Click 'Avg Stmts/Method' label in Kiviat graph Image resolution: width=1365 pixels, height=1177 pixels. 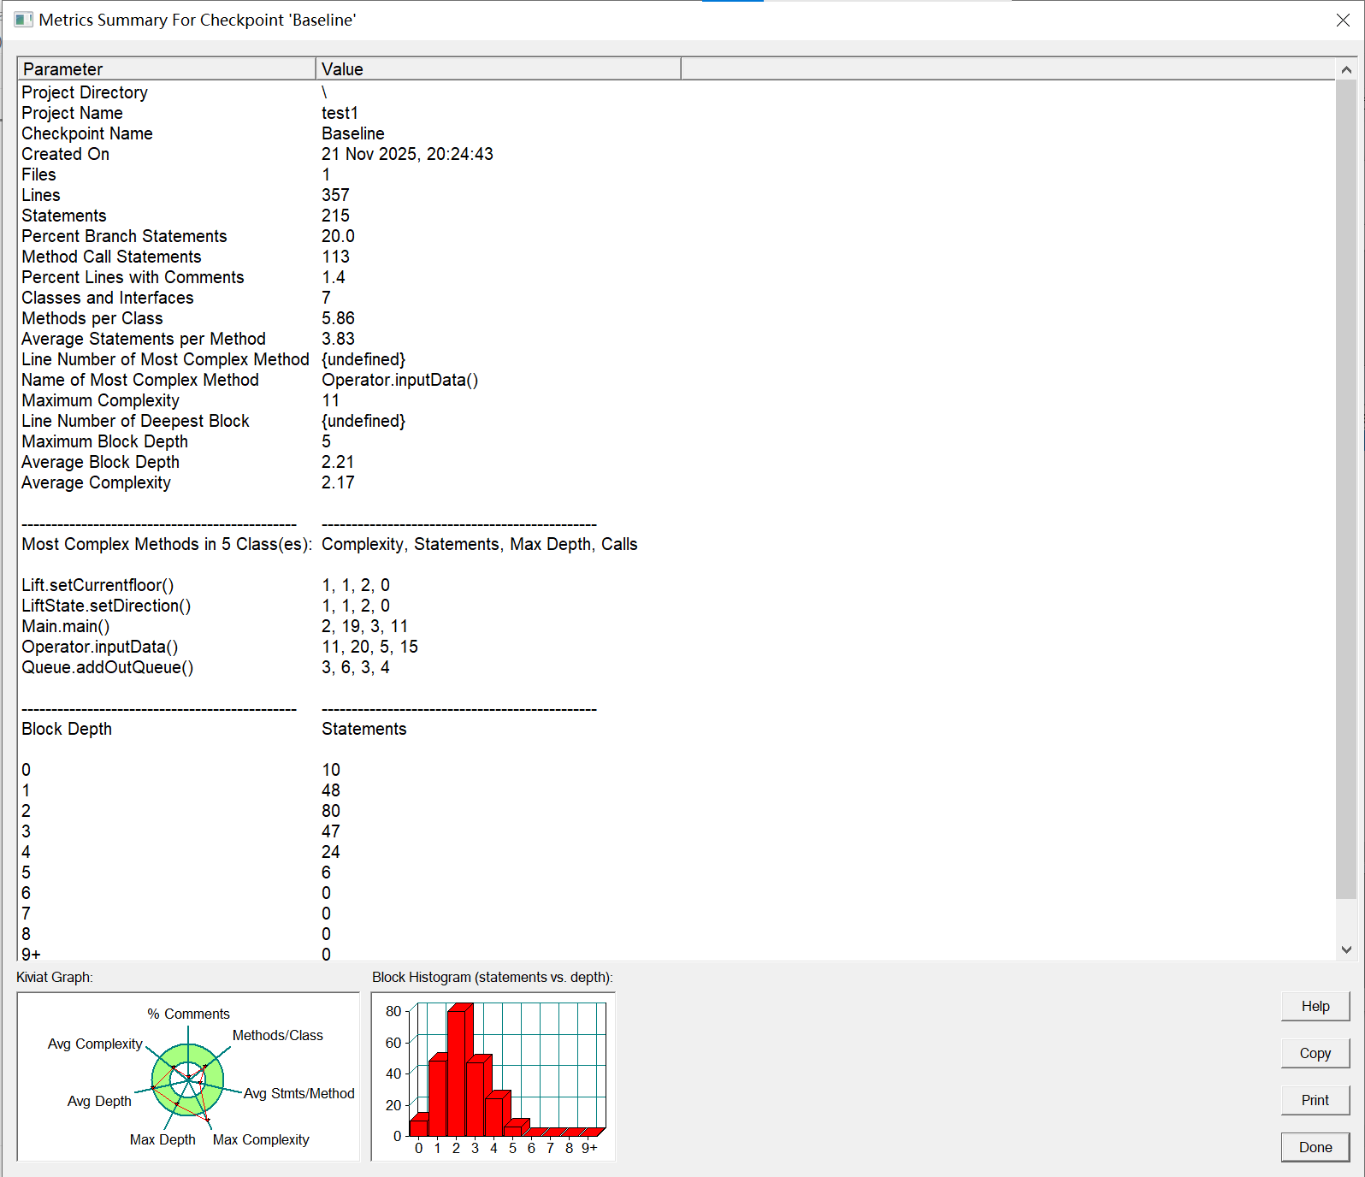[x=298, y=1093]
